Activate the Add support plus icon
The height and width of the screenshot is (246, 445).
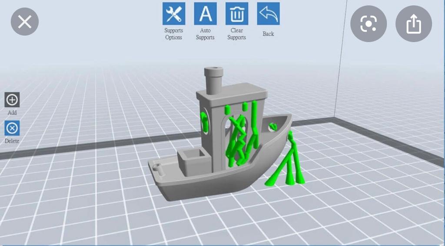point(12,100)
